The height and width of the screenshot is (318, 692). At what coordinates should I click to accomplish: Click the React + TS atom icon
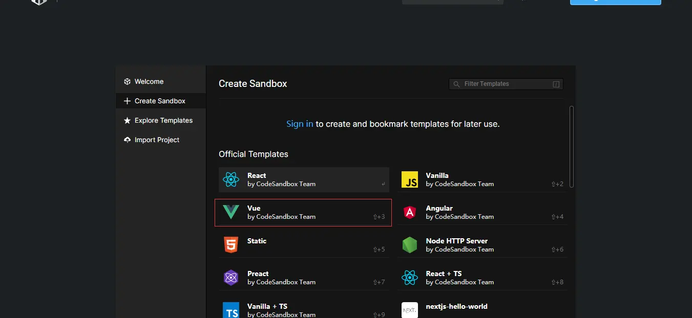[x=410, y=278]
